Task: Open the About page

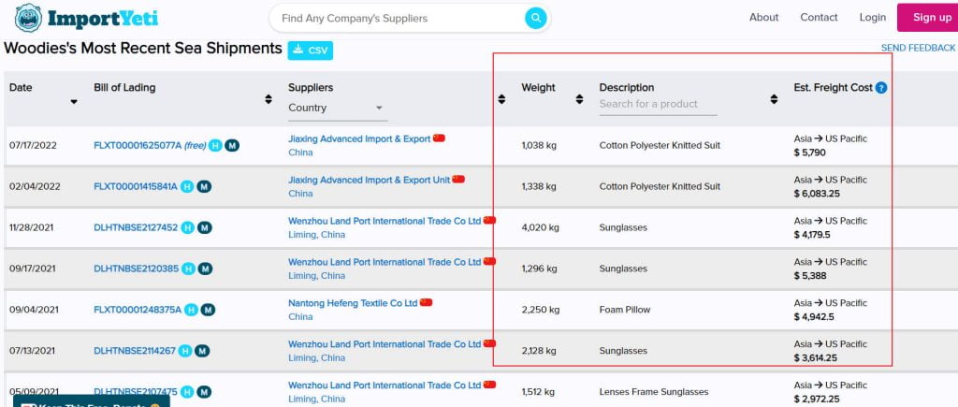Action: tap(763, 18)
